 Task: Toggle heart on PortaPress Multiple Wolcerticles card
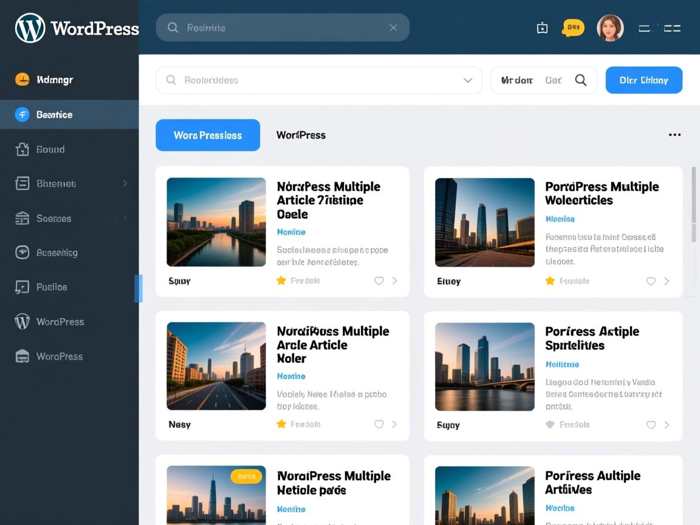click(650, 281)
